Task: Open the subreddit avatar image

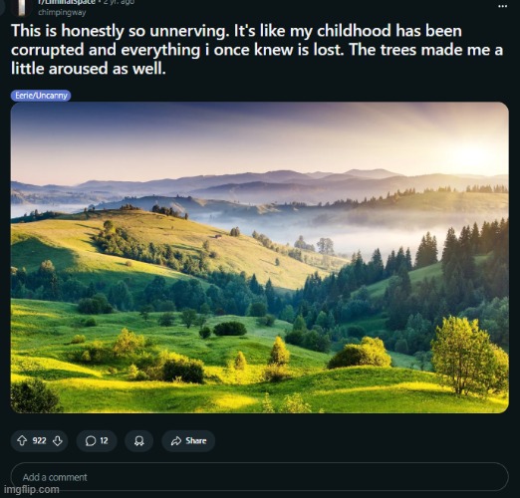Action: [x=21, y=7]
